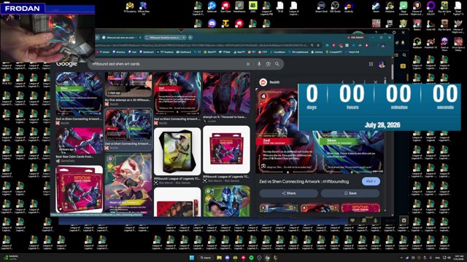Open the MetaTFT bookmark
The image size is (467, 262).
209,52
